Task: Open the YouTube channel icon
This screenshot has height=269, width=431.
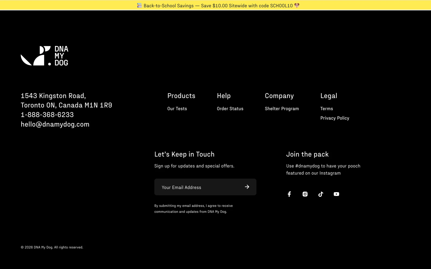Action: (x=336, y=194)
